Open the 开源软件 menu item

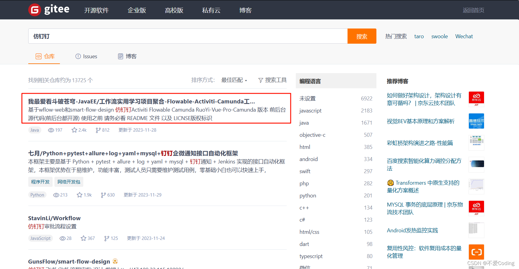(x=96, y=10)
